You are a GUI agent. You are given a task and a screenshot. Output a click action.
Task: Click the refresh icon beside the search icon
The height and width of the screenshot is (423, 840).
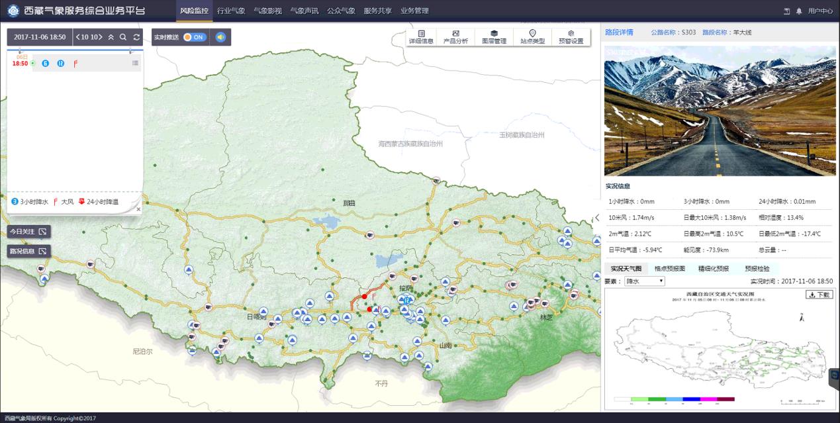pos(136,37)
